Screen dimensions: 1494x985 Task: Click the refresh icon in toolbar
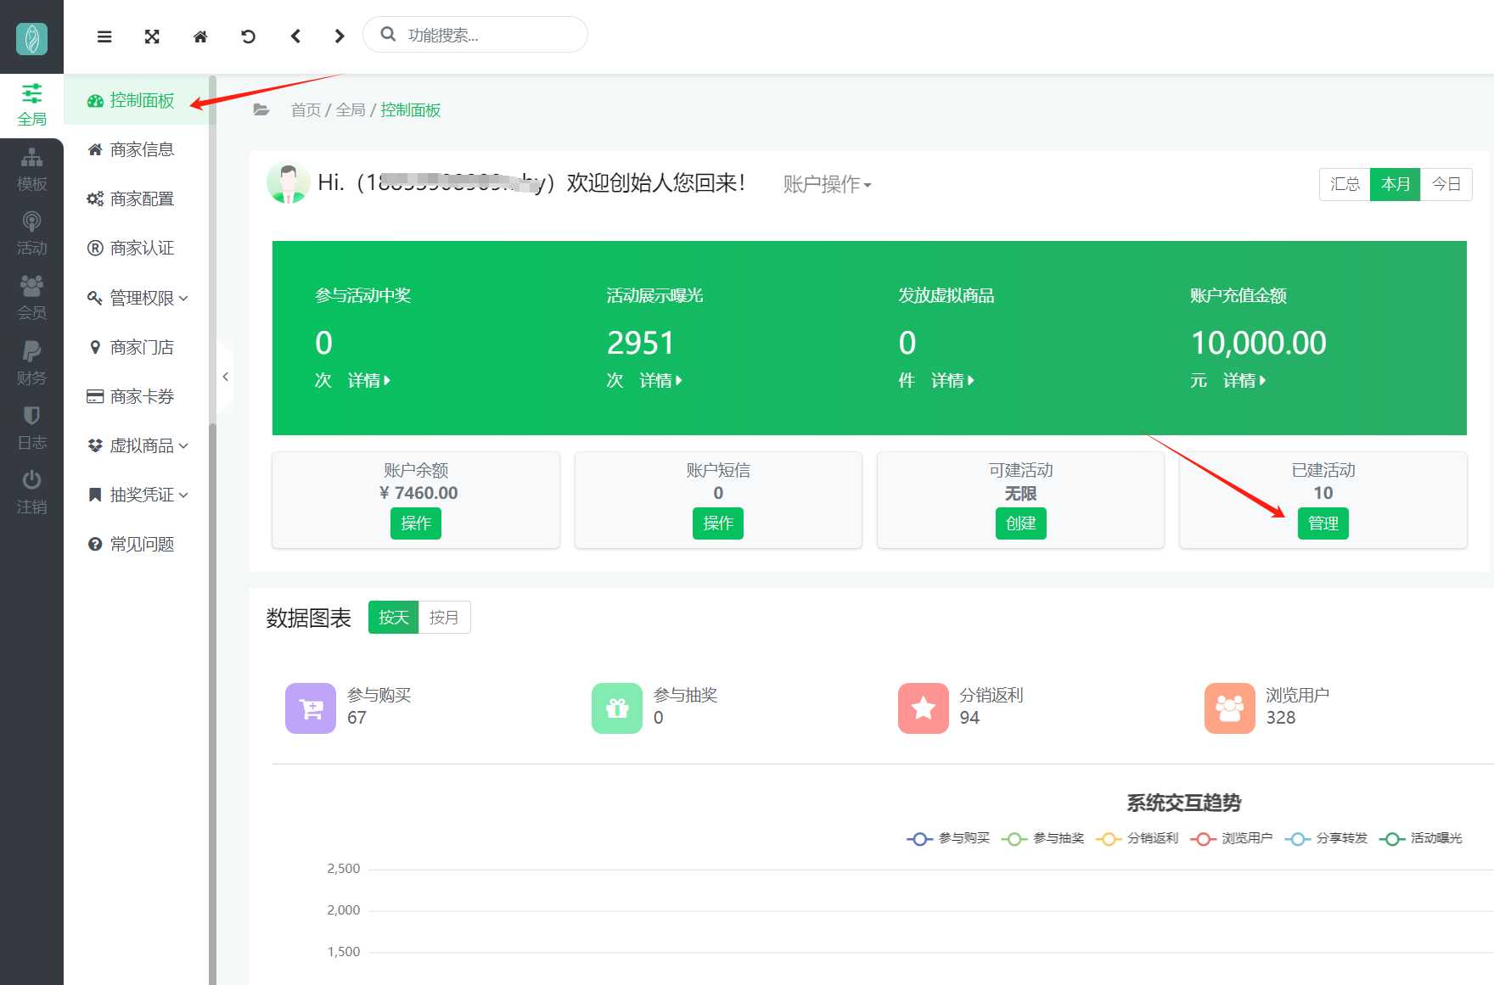tap(248, 36)
